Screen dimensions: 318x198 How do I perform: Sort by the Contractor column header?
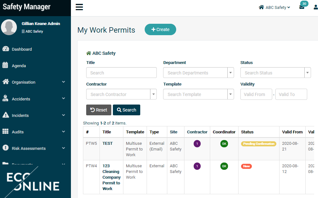tap(197, 132)
